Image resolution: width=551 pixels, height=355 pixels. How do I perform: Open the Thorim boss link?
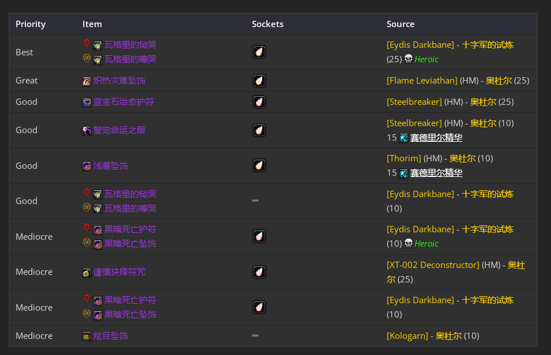[x=404, y=158]
